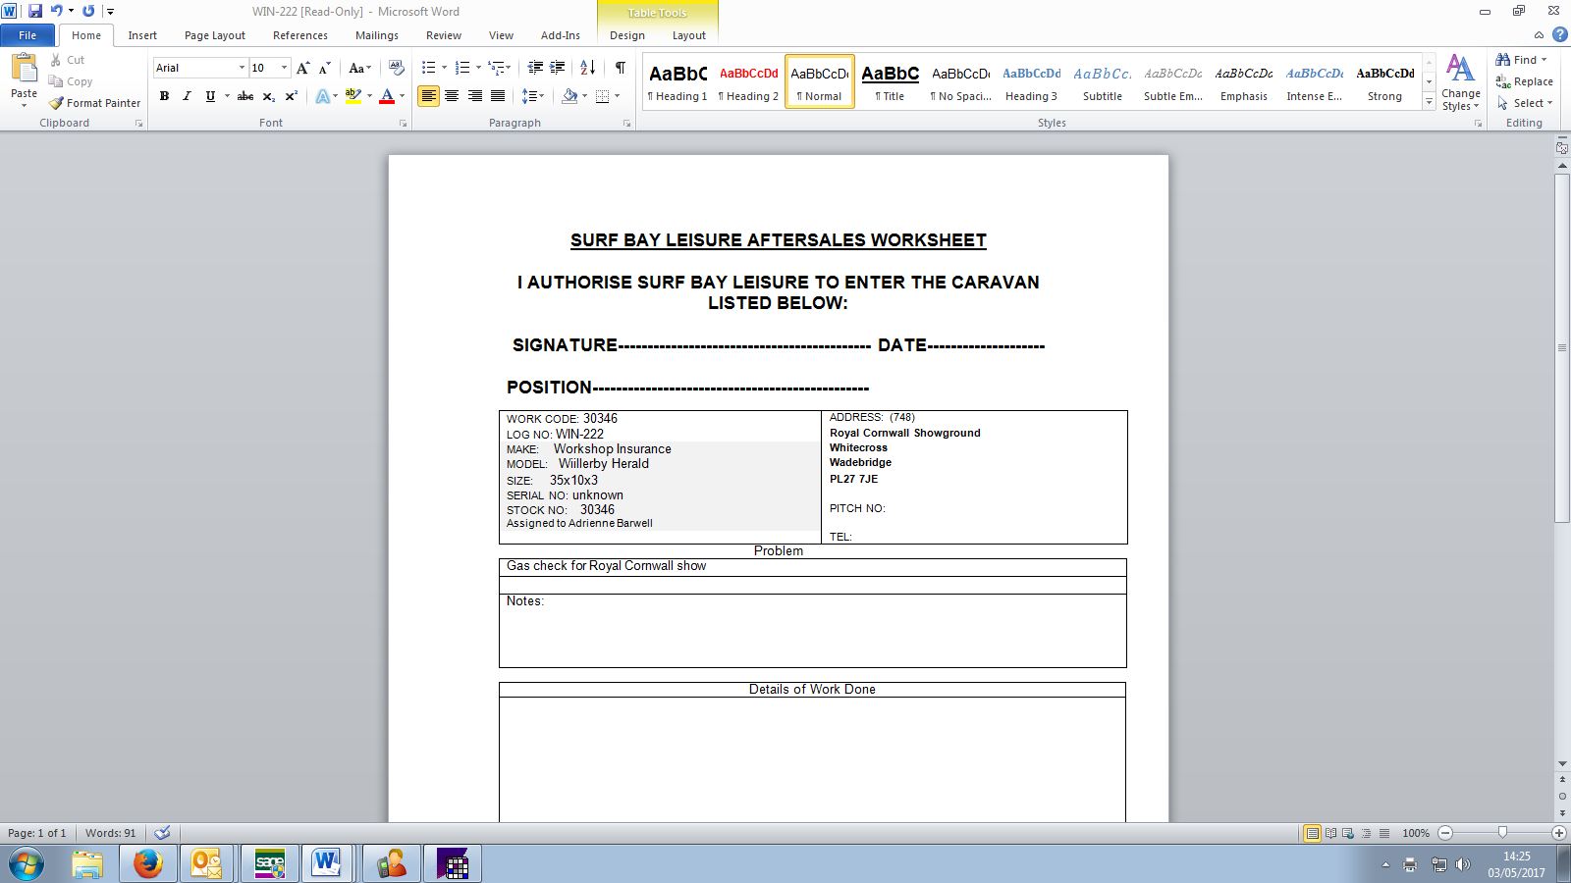Image resolution: width=1571 pixels, height=883 pixels.
Task: Toggle Print Layout view
Action: [x=1312, y=833]
